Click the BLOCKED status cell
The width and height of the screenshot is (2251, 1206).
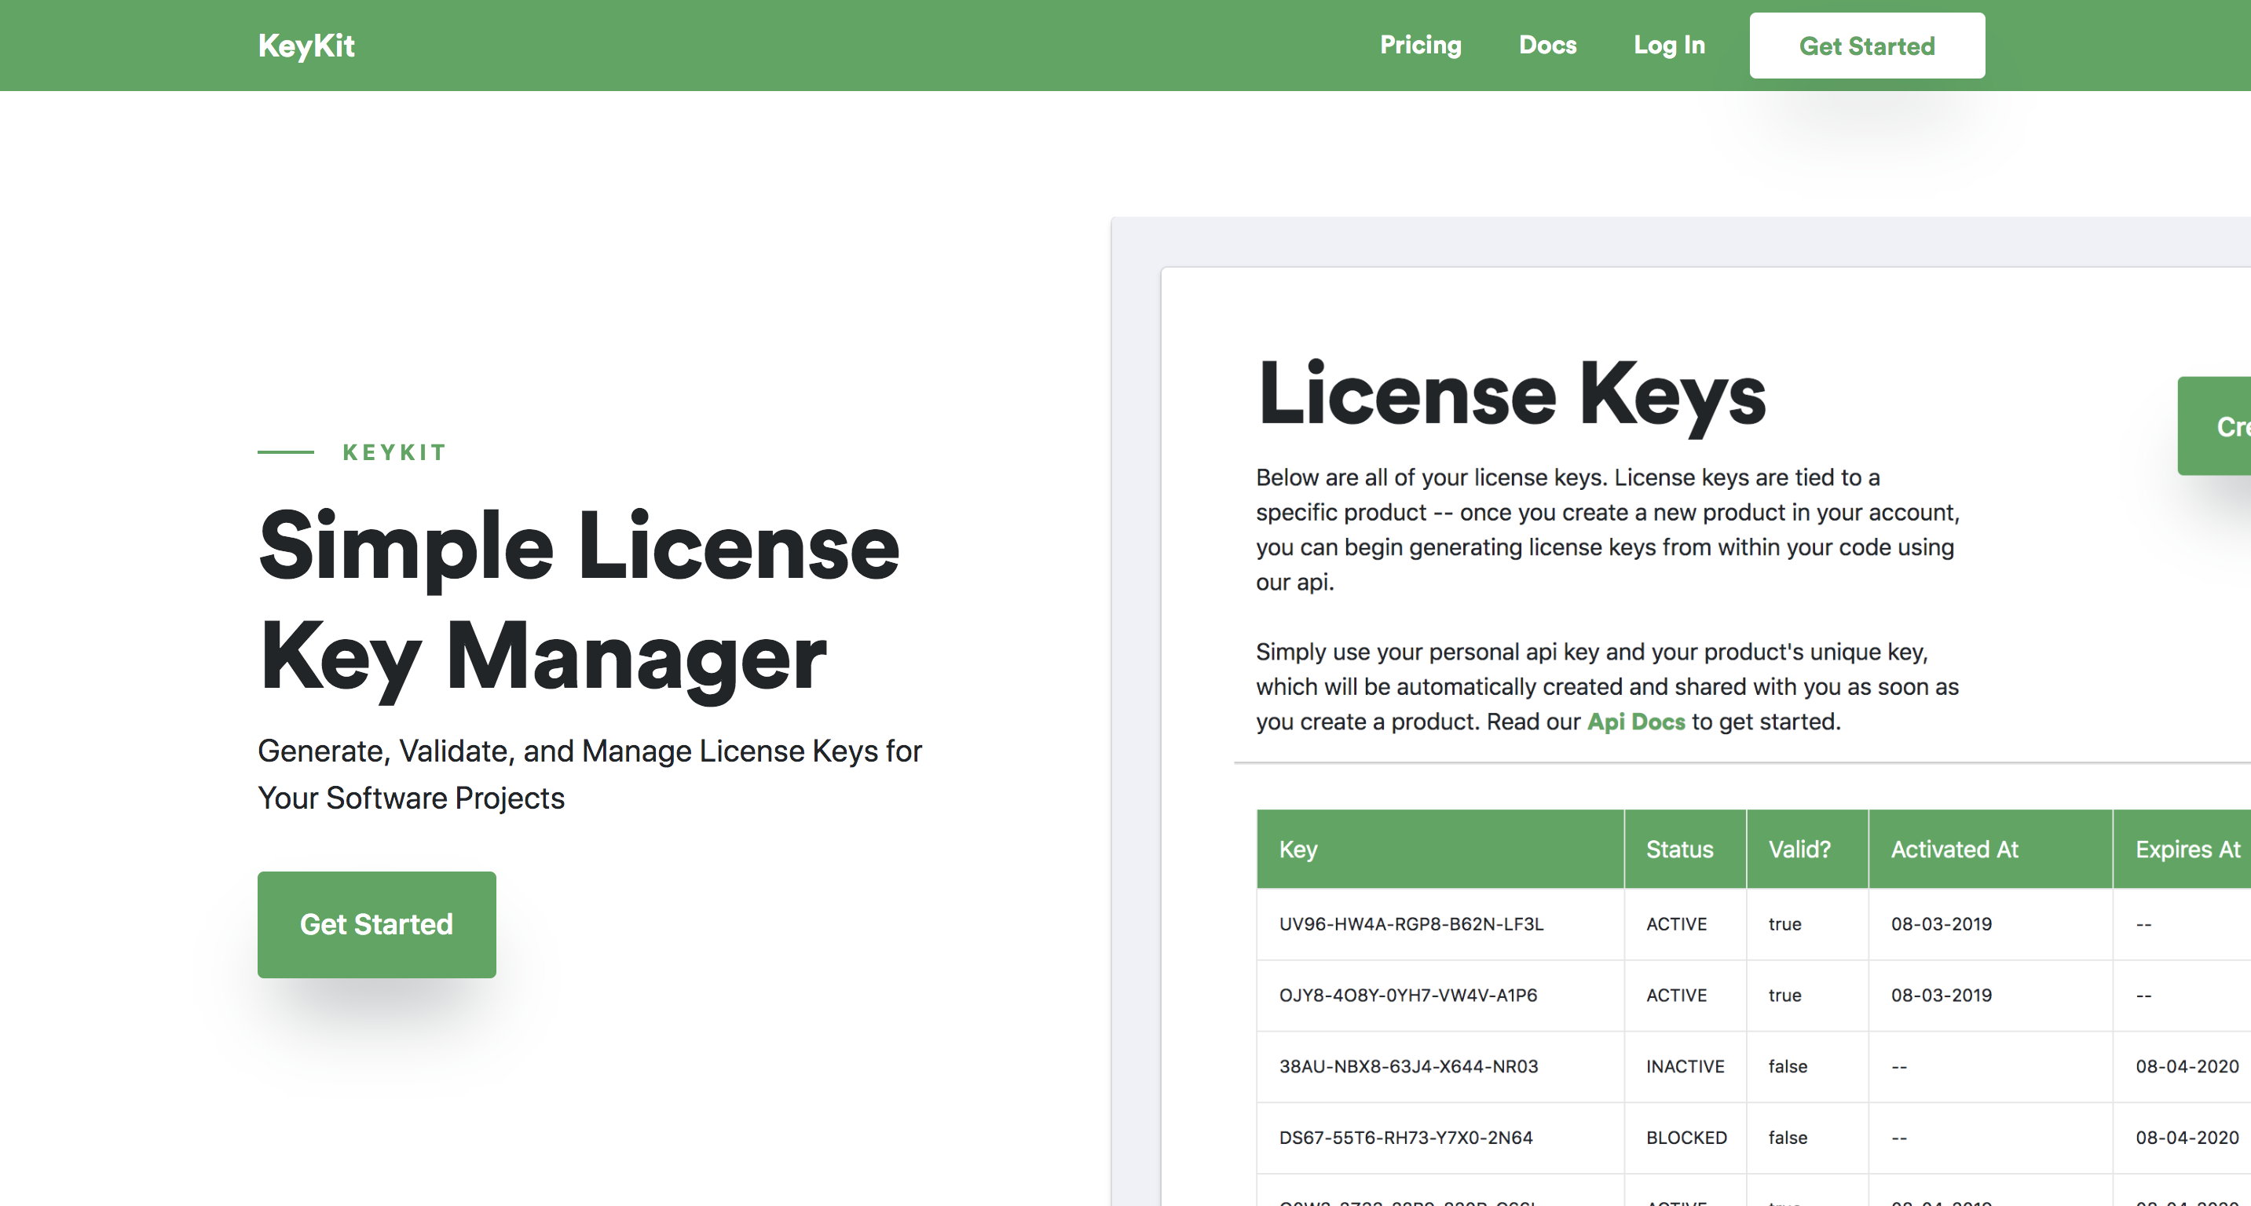click(1686, 1138)
